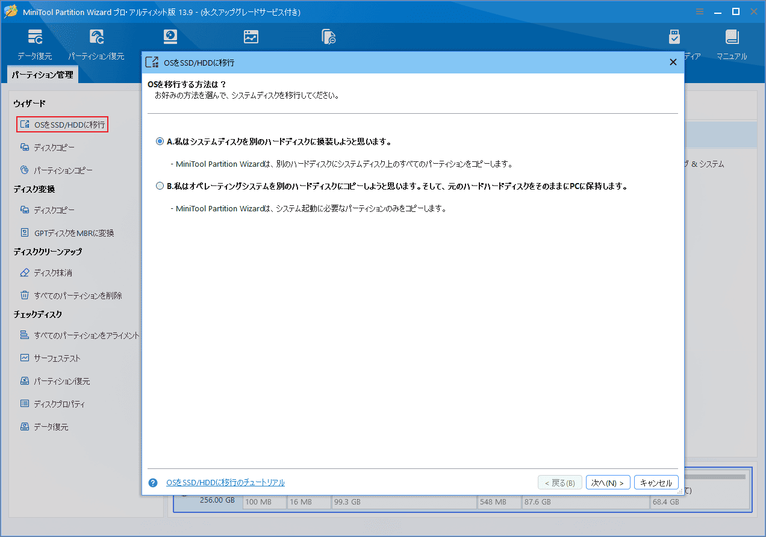Click the チェックディスク section header

click(38, 315)
